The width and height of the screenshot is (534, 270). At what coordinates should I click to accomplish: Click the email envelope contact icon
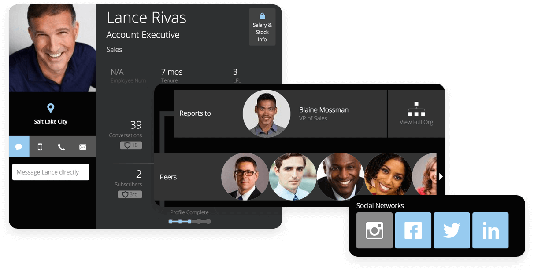coord(83,146)
